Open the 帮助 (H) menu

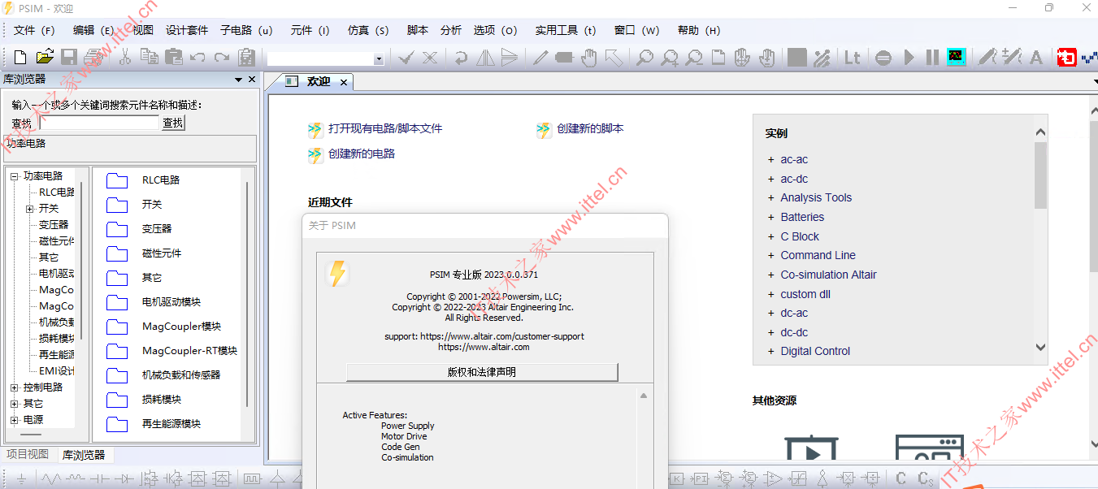[x=698, y=30]
